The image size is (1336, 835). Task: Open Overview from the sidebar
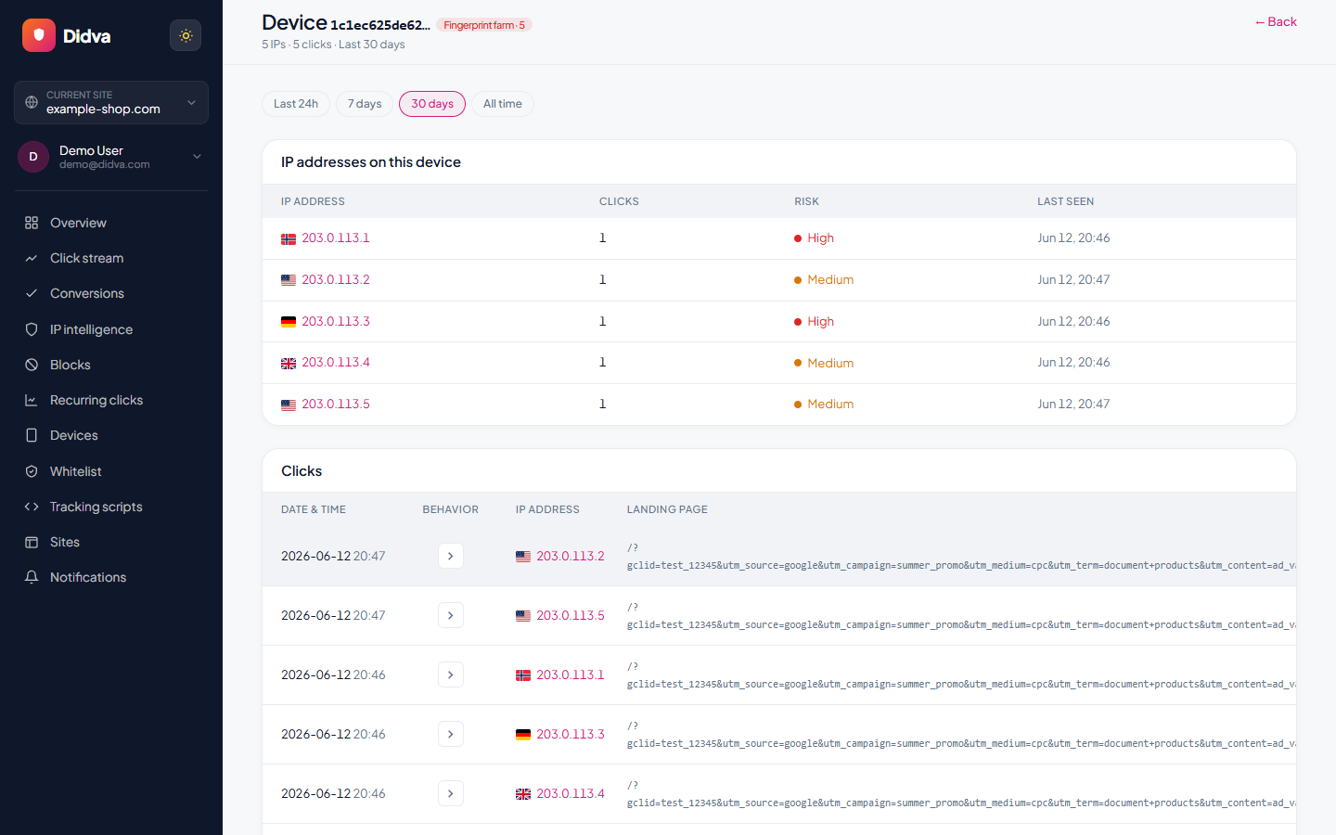(78, 223)
